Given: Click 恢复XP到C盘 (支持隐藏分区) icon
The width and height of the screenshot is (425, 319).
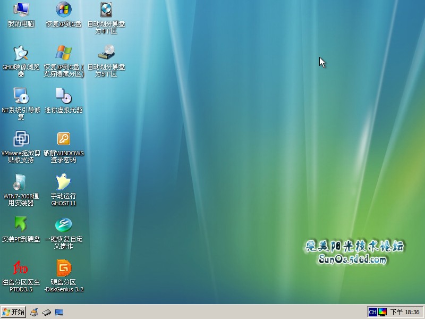Looking at the screenshot, I should 64,53.
